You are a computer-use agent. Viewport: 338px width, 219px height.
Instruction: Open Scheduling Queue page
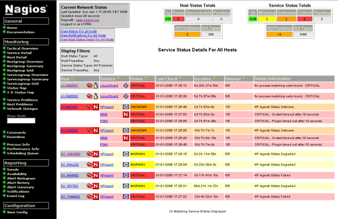(23, 153)
